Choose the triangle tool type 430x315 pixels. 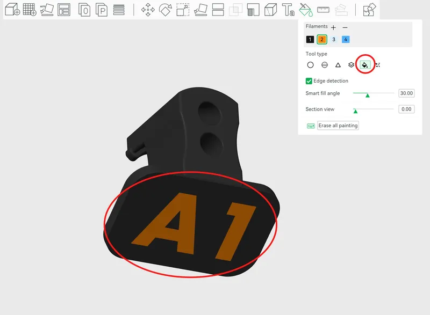(x=338, y=65)
